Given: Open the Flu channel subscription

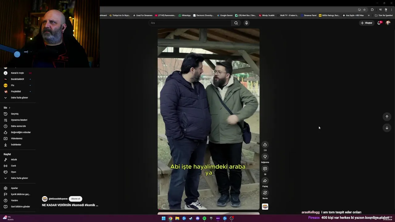Looking at the screenshot, I should 18,85.
